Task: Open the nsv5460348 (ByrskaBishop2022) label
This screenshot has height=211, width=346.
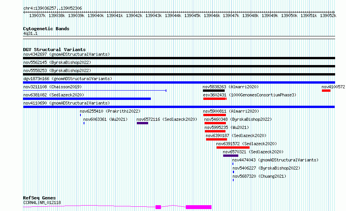Action: [238, 119]
